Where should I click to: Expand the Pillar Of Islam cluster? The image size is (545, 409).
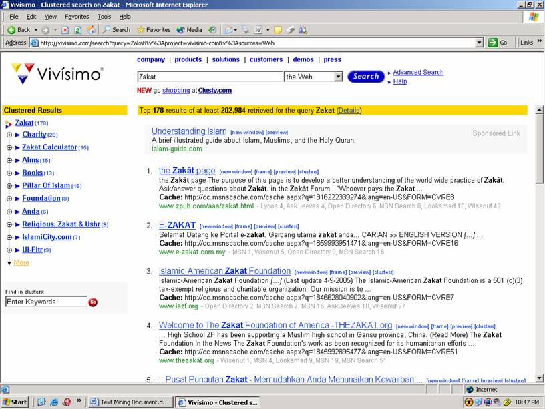point(9,186)
